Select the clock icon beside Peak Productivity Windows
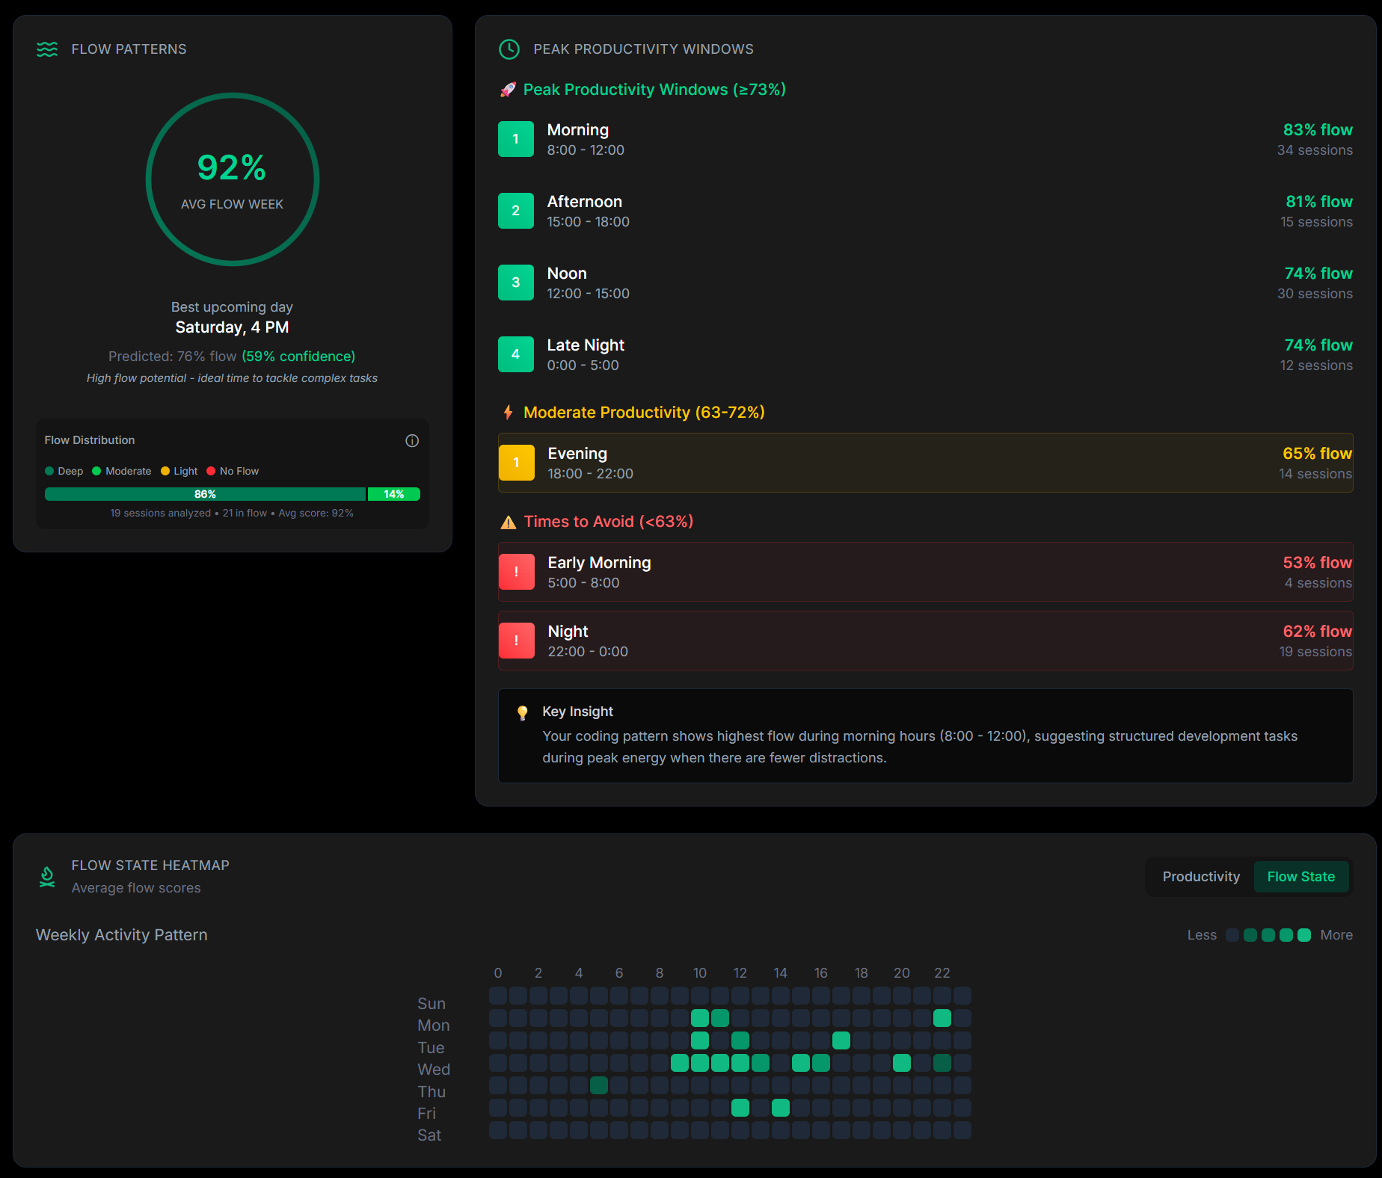1382x1178 pixels. (x=509, y=49)
